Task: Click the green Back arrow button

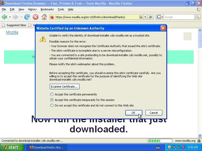Action: pyautogui.click(x=5, y=17)
